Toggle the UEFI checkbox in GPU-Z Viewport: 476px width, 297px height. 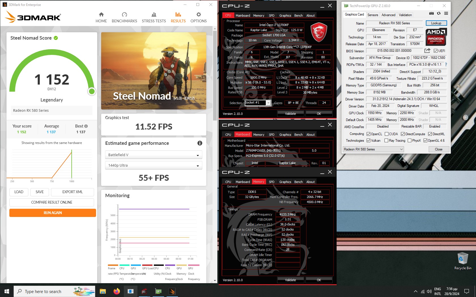point(436,51)
